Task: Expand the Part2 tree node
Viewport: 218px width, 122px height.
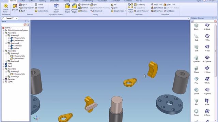Action: [x=3, y=66]
